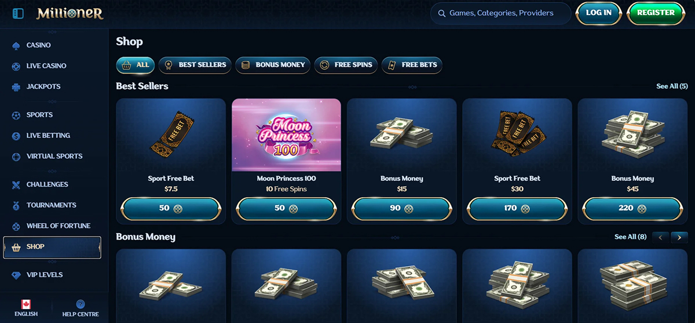695x323 pixels.
Task: Open Casino spade icon in sidebar
Action: [16, 45]
